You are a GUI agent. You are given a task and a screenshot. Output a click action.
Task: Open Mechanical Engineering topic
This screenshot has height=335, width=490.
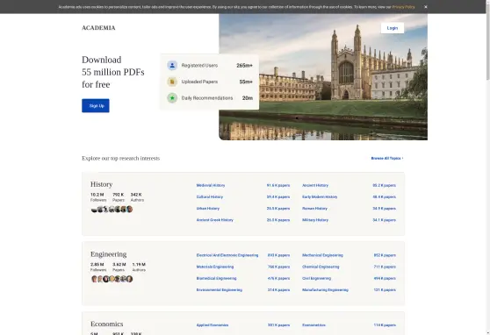point(322,255)
